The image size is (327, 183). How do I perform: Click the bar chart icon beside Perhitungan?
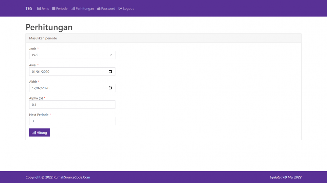point(73,8)
